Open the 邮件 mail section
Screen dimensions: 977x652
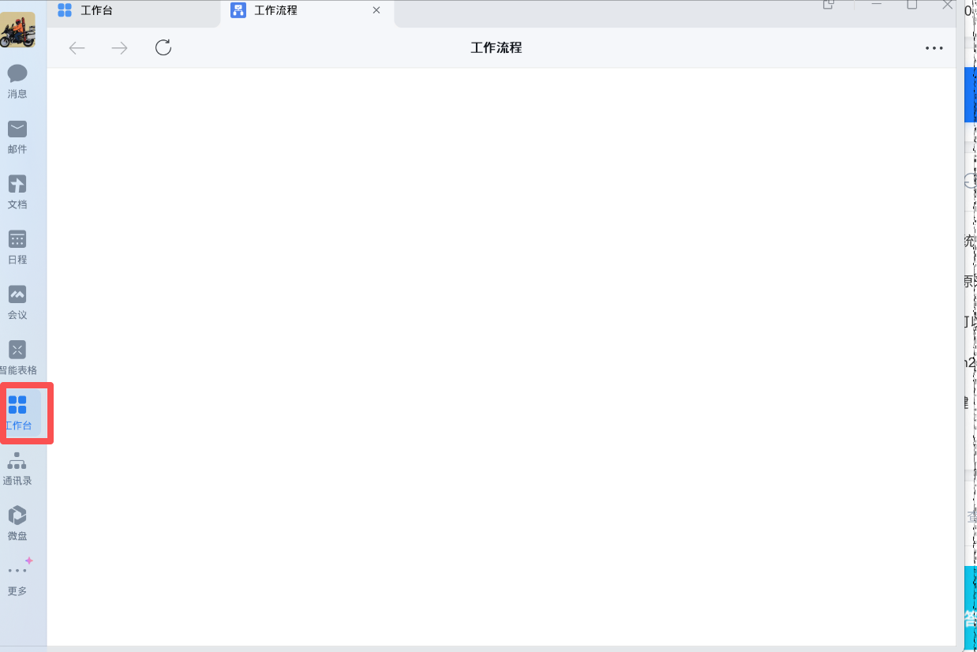coord(17,137)
